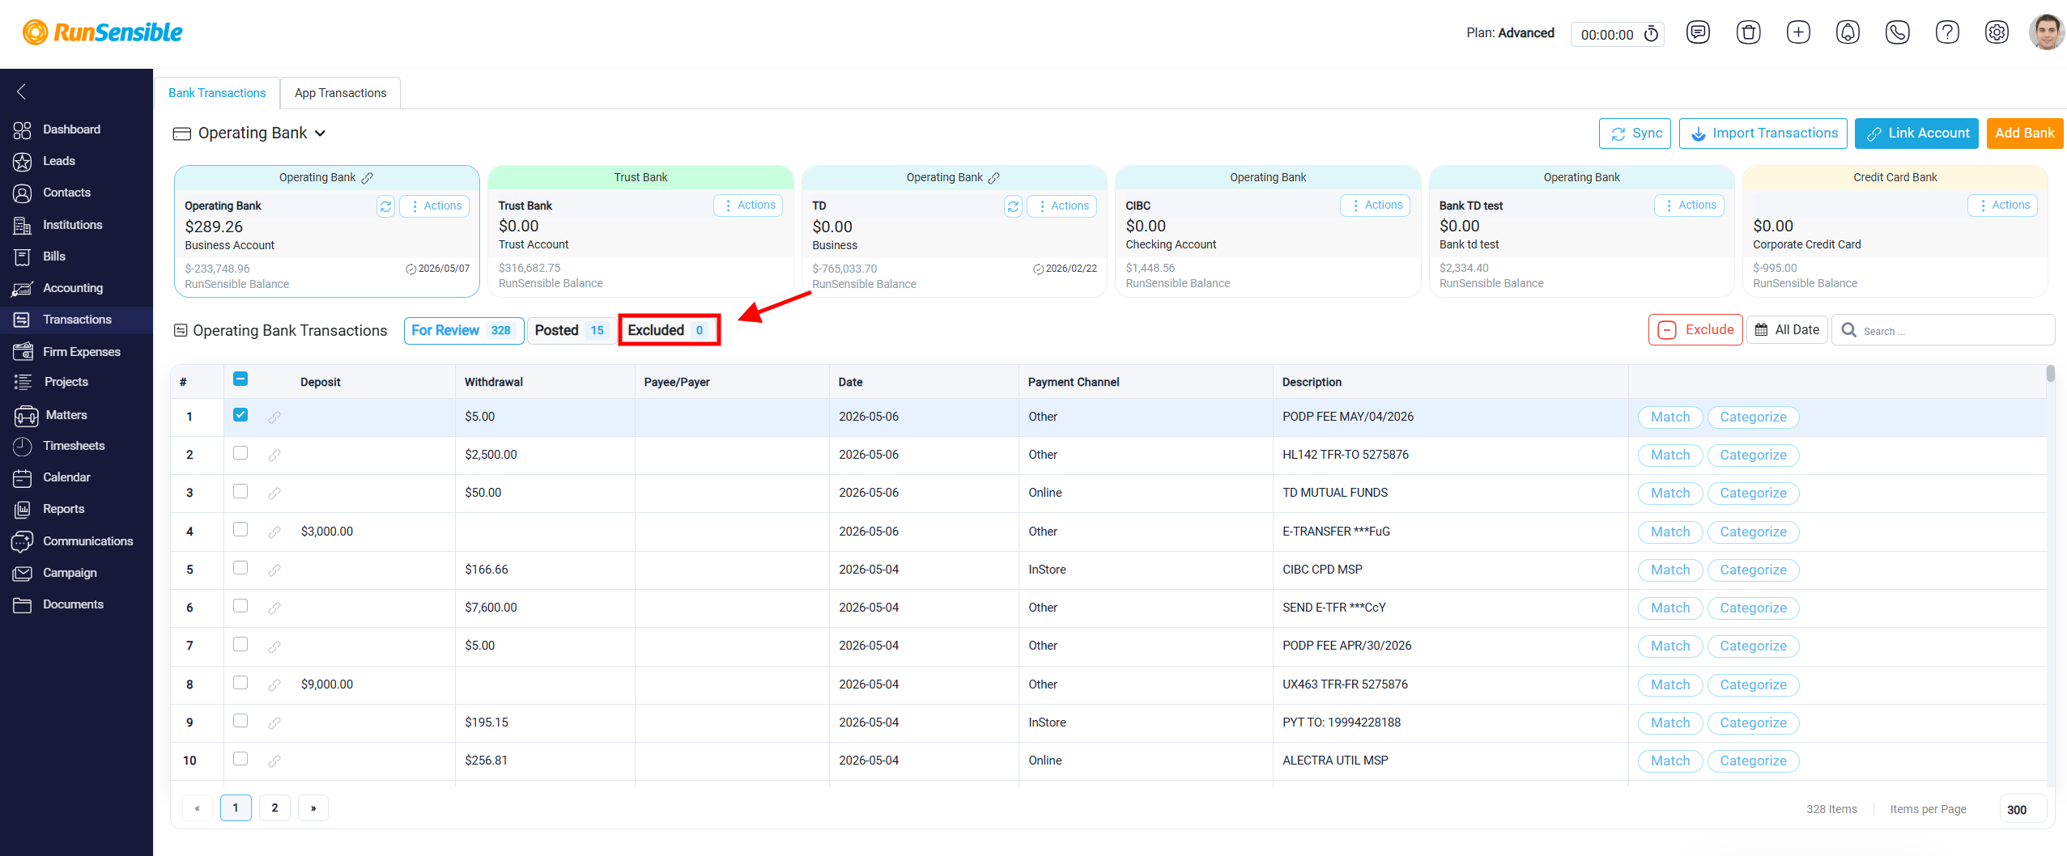Start the timer stopwatch icon
Image resolution: width=2067 pixels, height=856 pixels.
(1651, 34)
